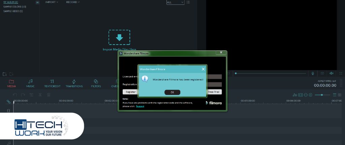
Task: Click the 00:01:00:00 mark on timeline ruler
Action: [66, 101]
